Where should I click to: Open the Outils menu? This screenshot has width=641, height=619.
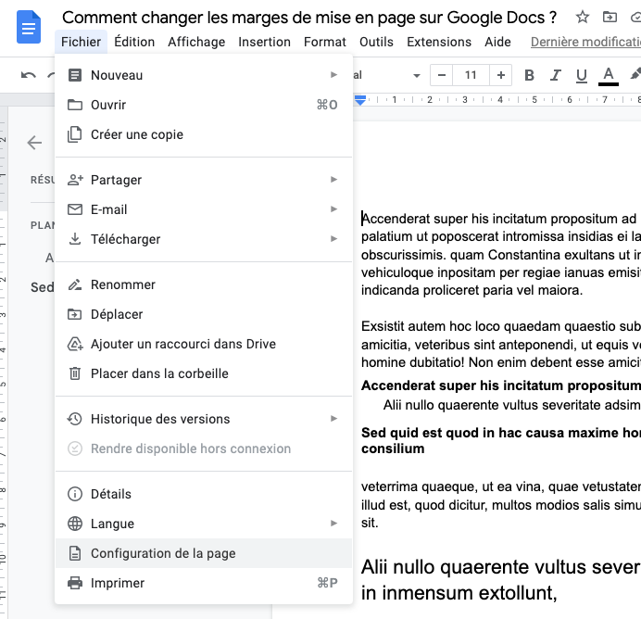click(376, 42)
